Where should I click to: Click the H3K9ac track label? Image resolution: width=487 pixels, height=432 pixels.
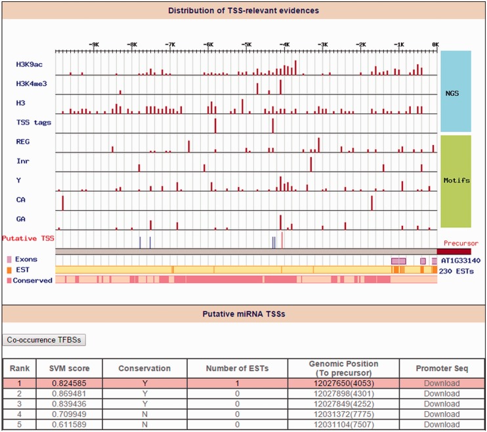(29, 64)
